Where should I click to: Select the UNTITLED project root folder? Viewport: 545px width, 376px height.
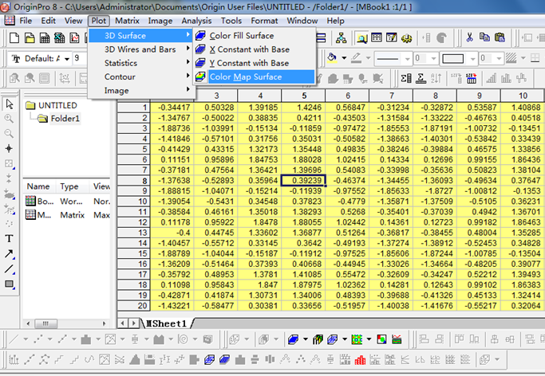pyautogui.click(x=51, y=105)
